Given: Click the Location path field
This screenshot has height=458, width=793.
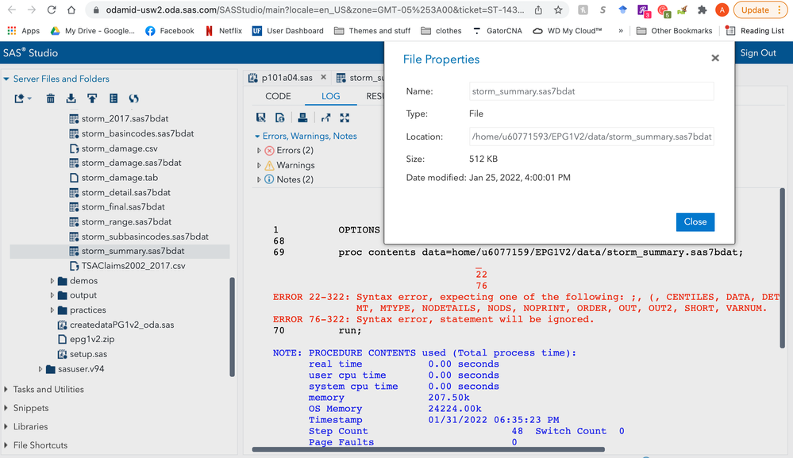Looking at the screenshot, I should click(591, 137).
